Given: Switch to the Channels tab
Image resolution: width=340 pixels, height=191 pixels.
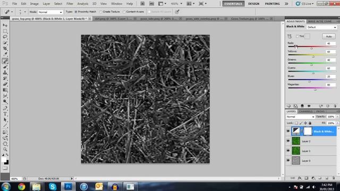Looking at the screenshot, I should pos(305,111).
